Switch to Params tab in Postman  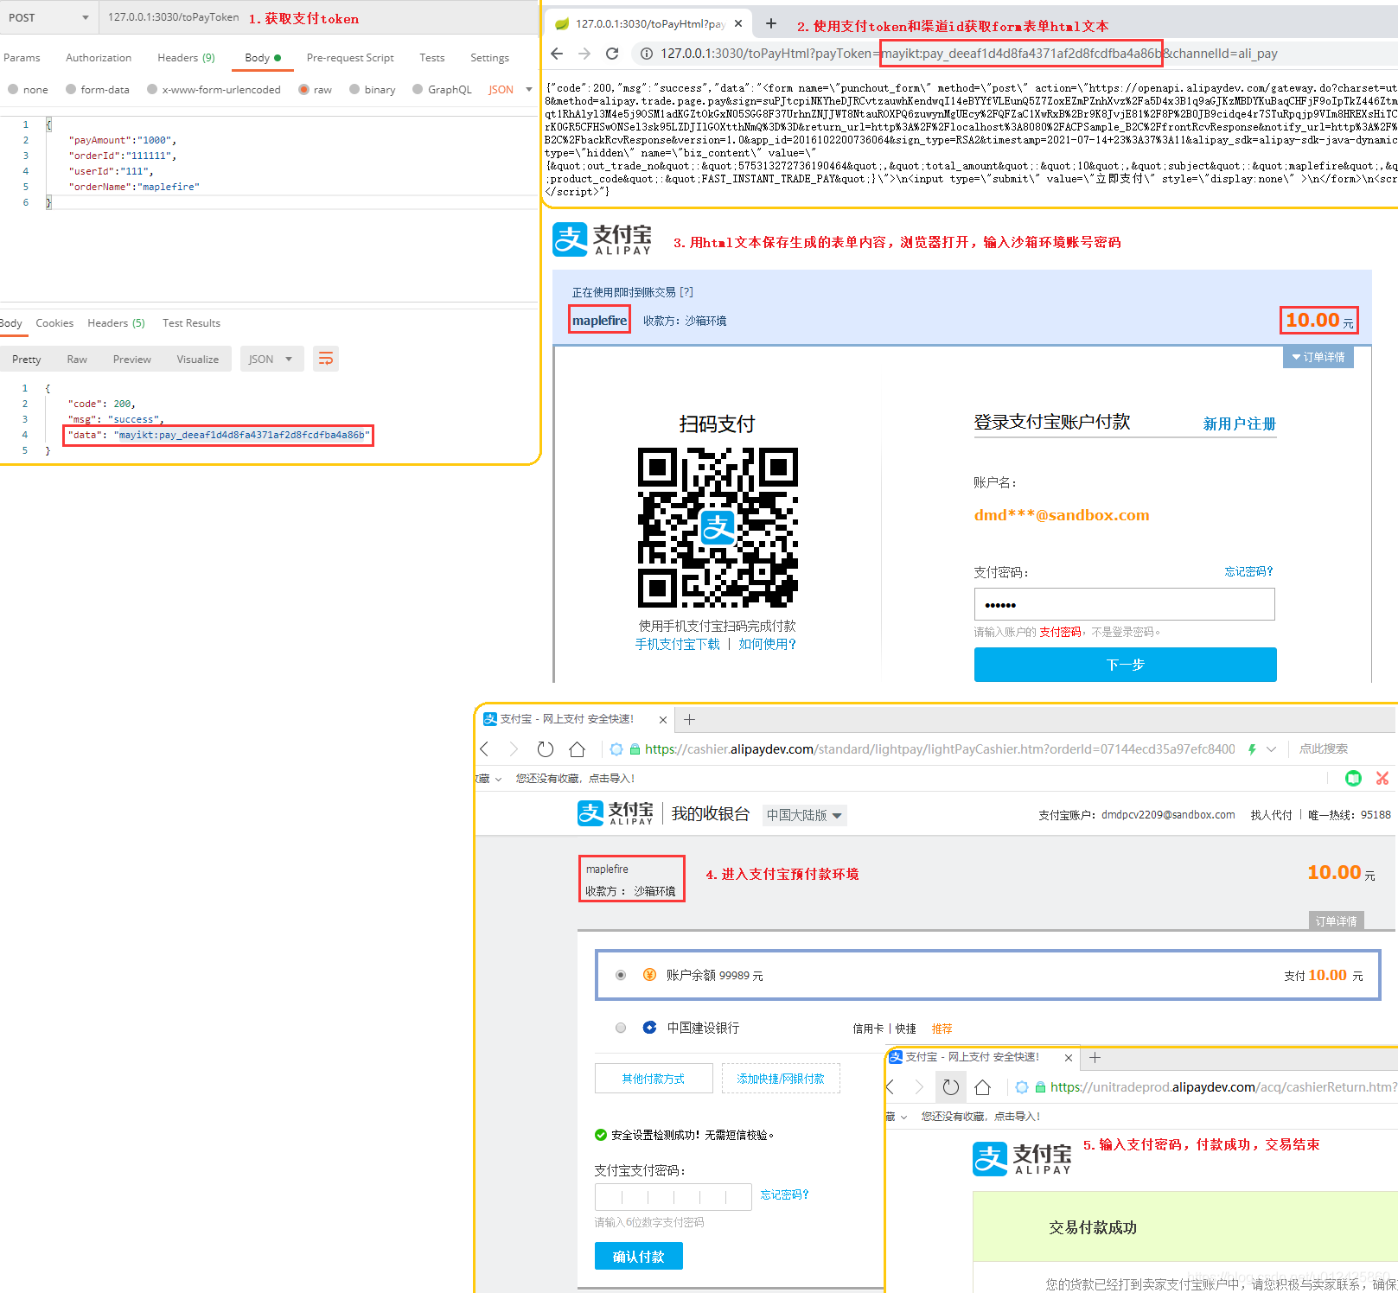point(22,58)
